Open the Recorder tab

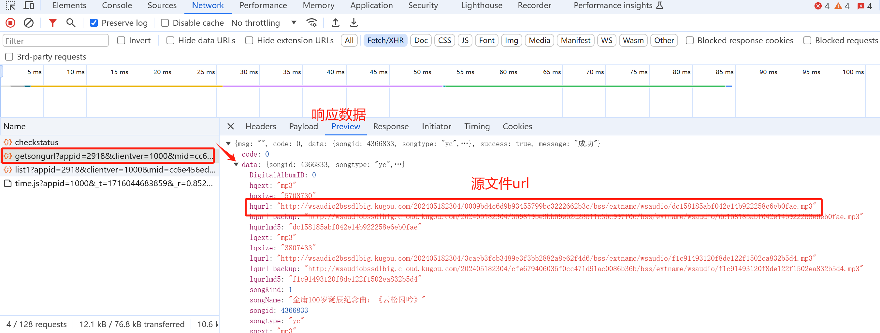coord(534,6)
